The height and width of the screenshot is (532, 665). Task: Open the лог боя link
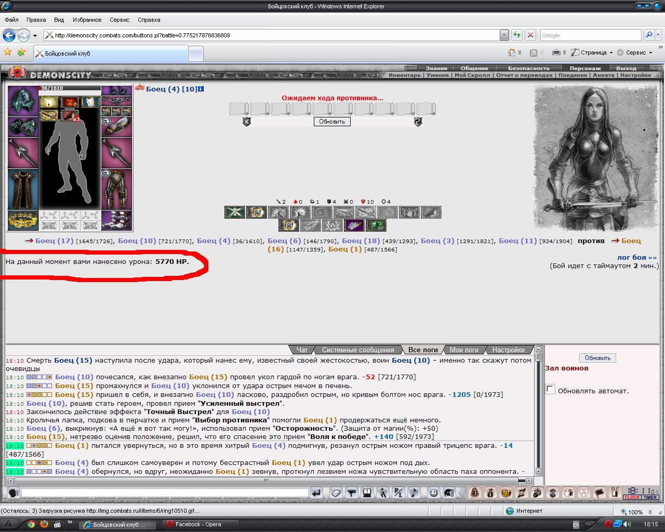(636, 257)
